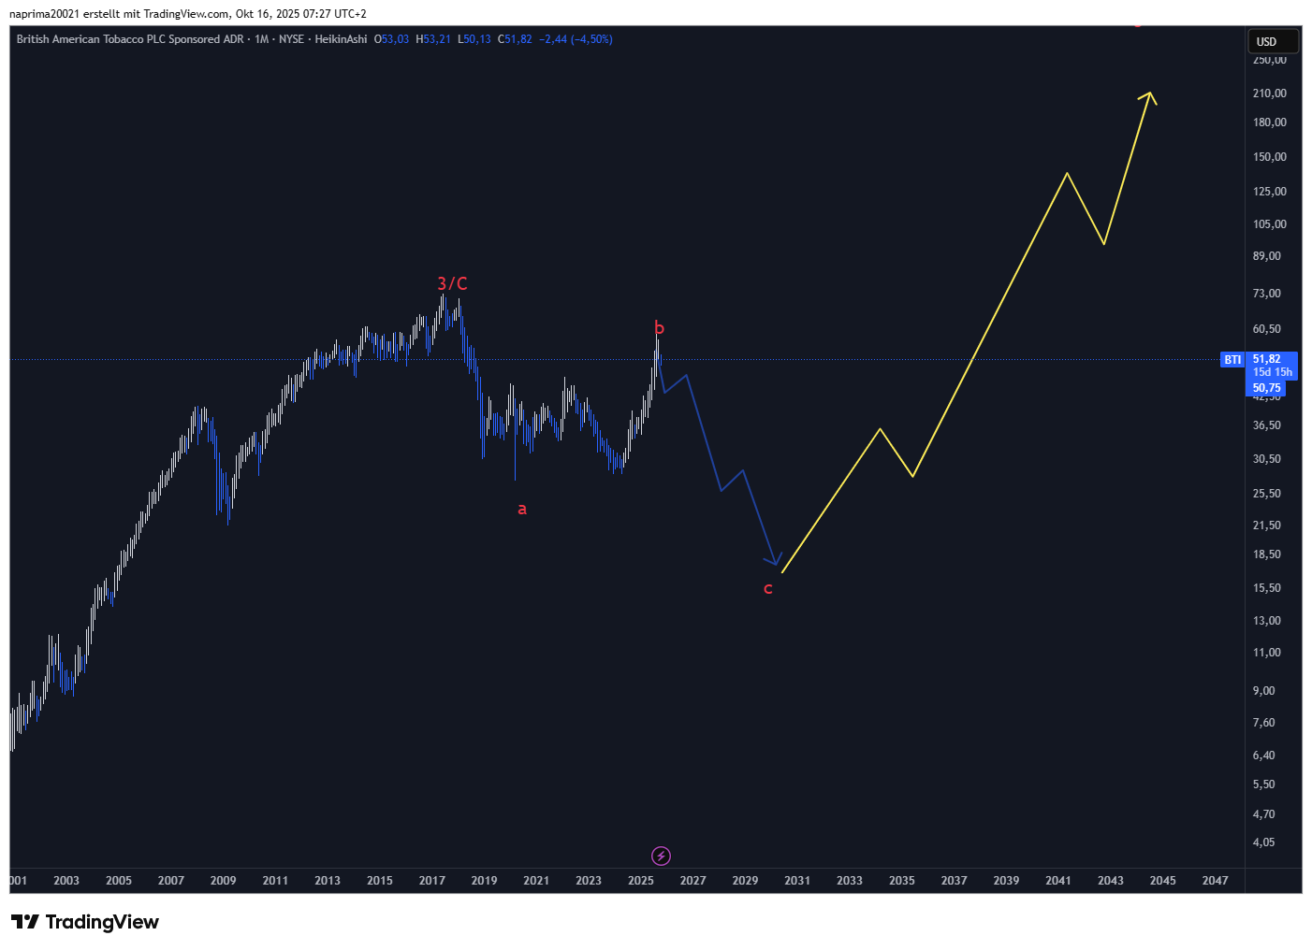Select the red wave label 'b'

tap(659, 328)
